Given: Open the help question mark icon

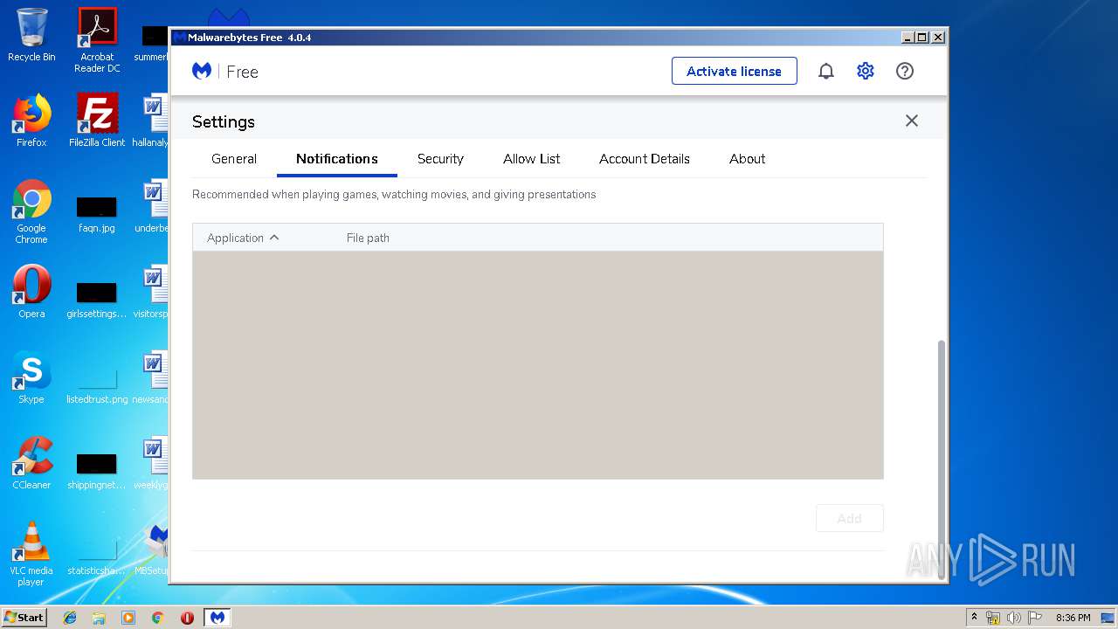Looking at the screenshot, I should (x=905, y=71).
